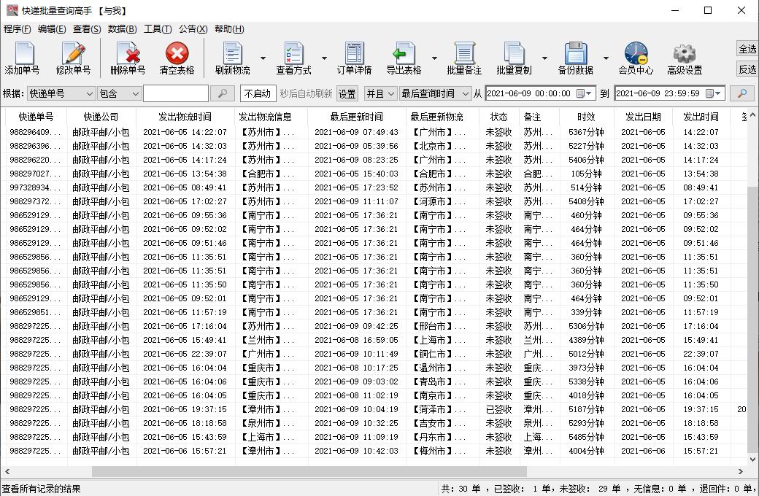Click the vertical scrollbar thumb
The image size is (759, 496).
pos(752,319)
